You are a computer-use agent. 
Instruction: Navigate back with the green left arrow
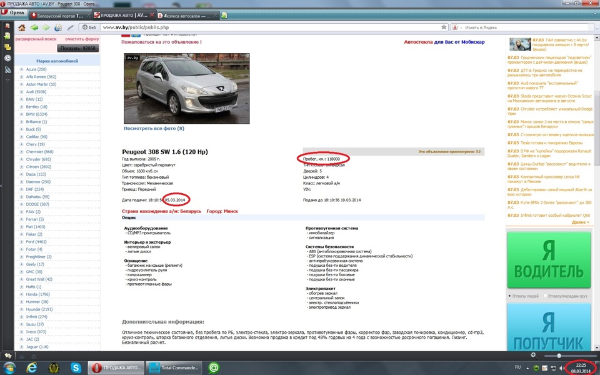pos(34,27)
